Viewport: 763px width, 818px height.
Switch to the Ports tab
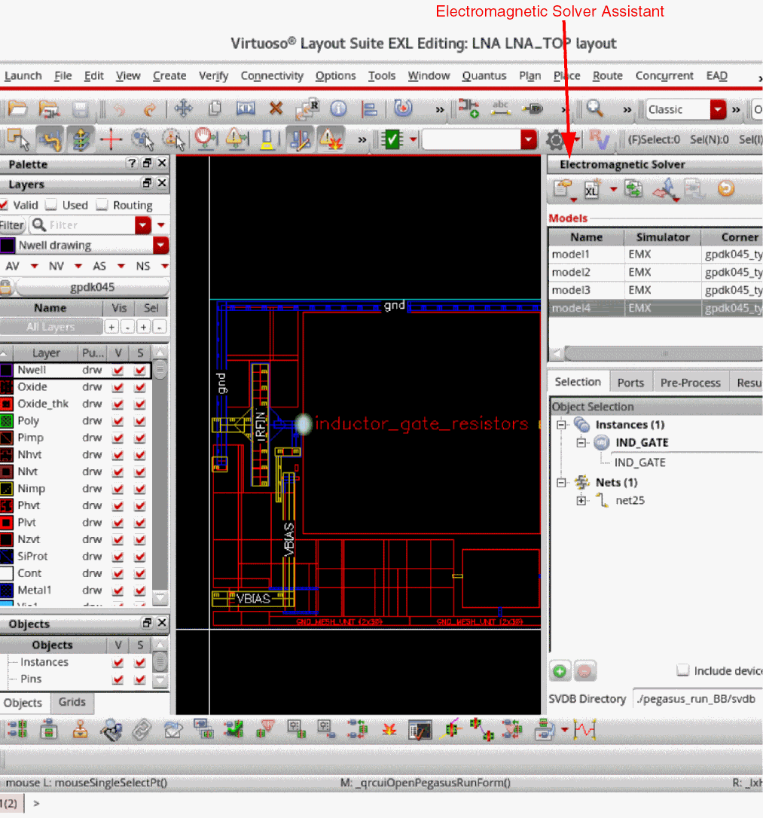click(630, 383)
